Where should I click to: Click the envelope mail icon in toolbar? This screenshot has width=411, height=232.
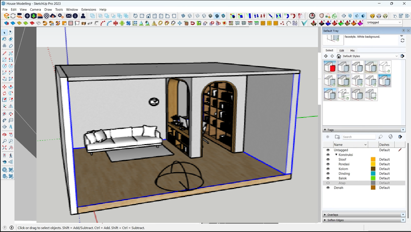pos(69,16)
